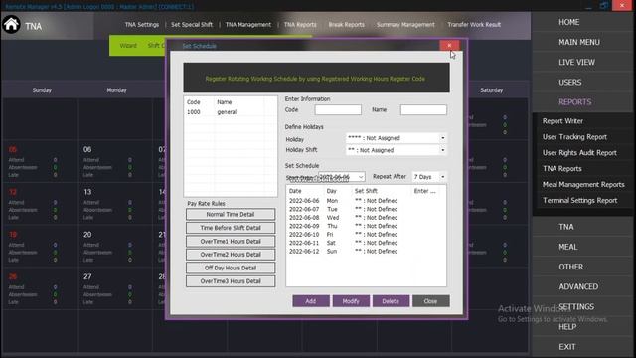Screen dimensions: 636x358
Task: Click Time Before Shift Detail button
Action: point(231,228)
